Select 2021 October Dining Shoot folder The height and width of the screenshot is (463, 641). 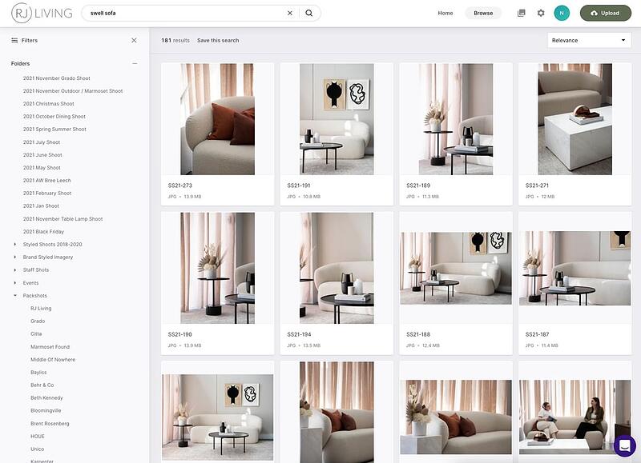[54, 116]
